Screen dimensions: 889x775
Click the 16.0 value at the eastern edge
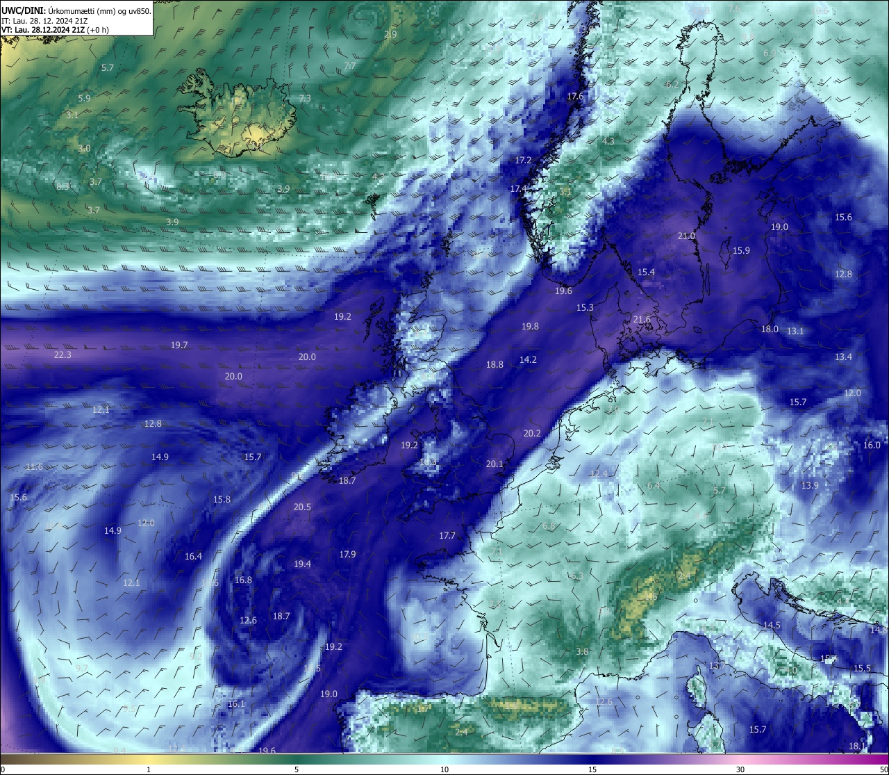tap(872, 446)
